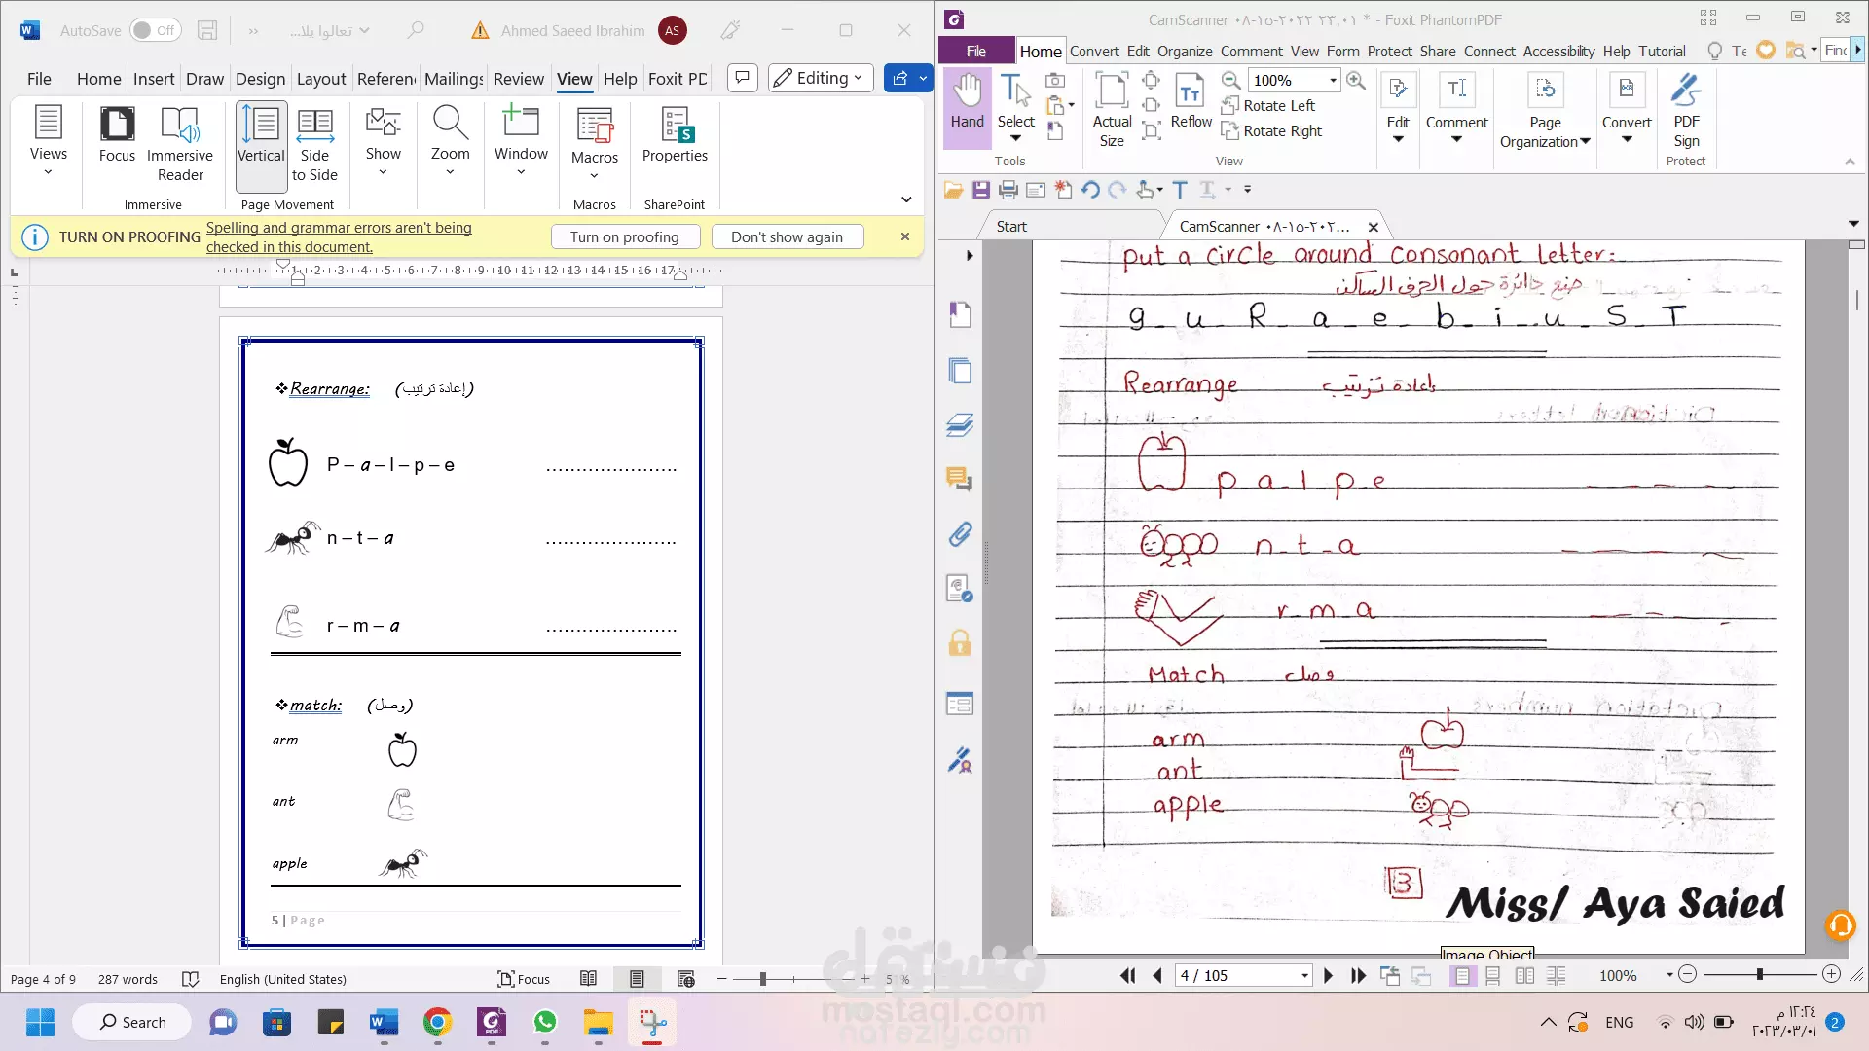The width and height of the screenshot is (1869, 1051).
Task: Click the Snapshot camera icon in Foxit
Action: 1055,80
